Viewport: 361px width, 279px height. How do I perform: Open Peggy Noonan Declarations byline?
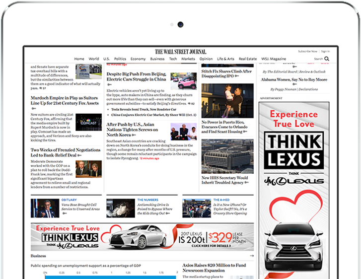point(294,89)
